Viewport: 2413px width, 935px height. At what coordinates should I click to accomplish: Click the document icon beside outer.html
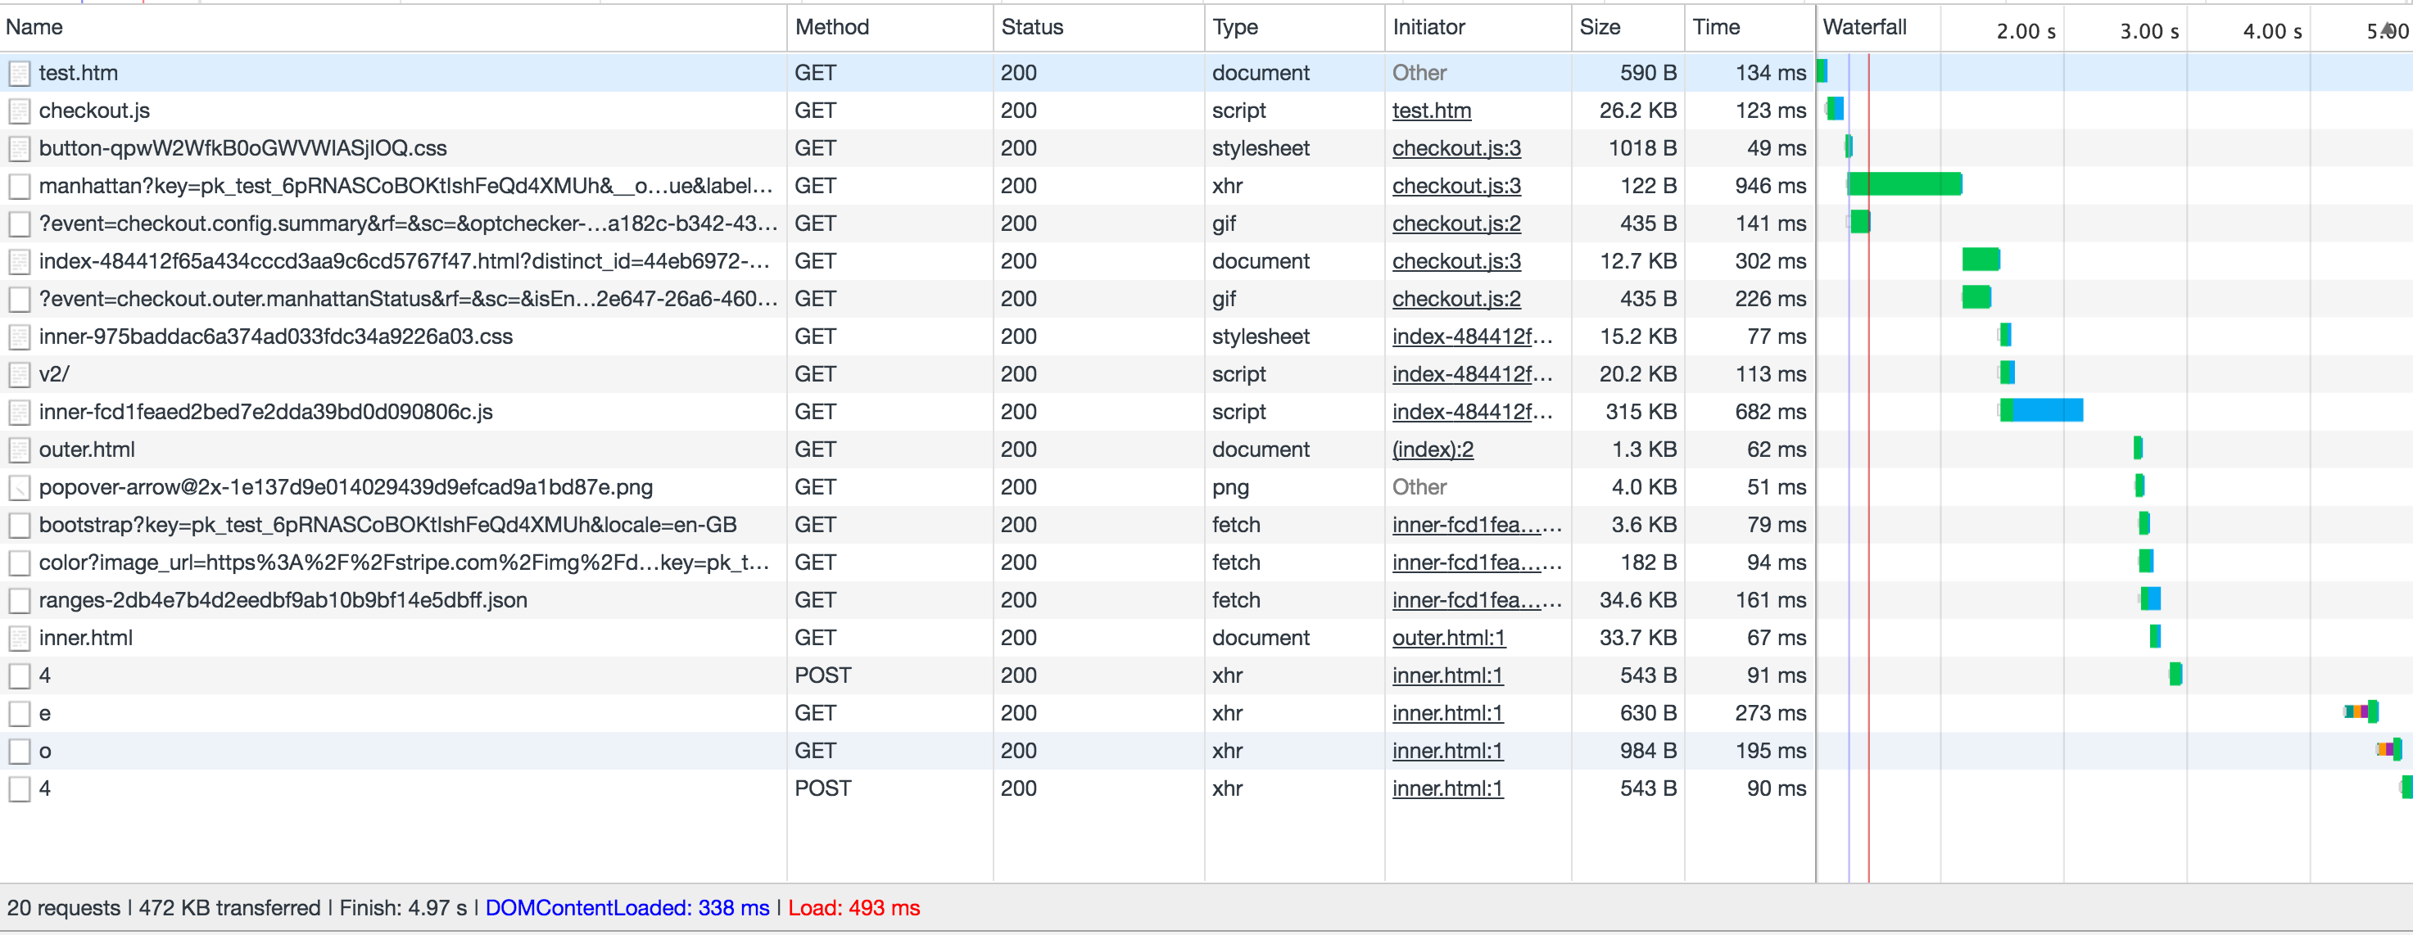pyautogui.click(x=19, y=449)
